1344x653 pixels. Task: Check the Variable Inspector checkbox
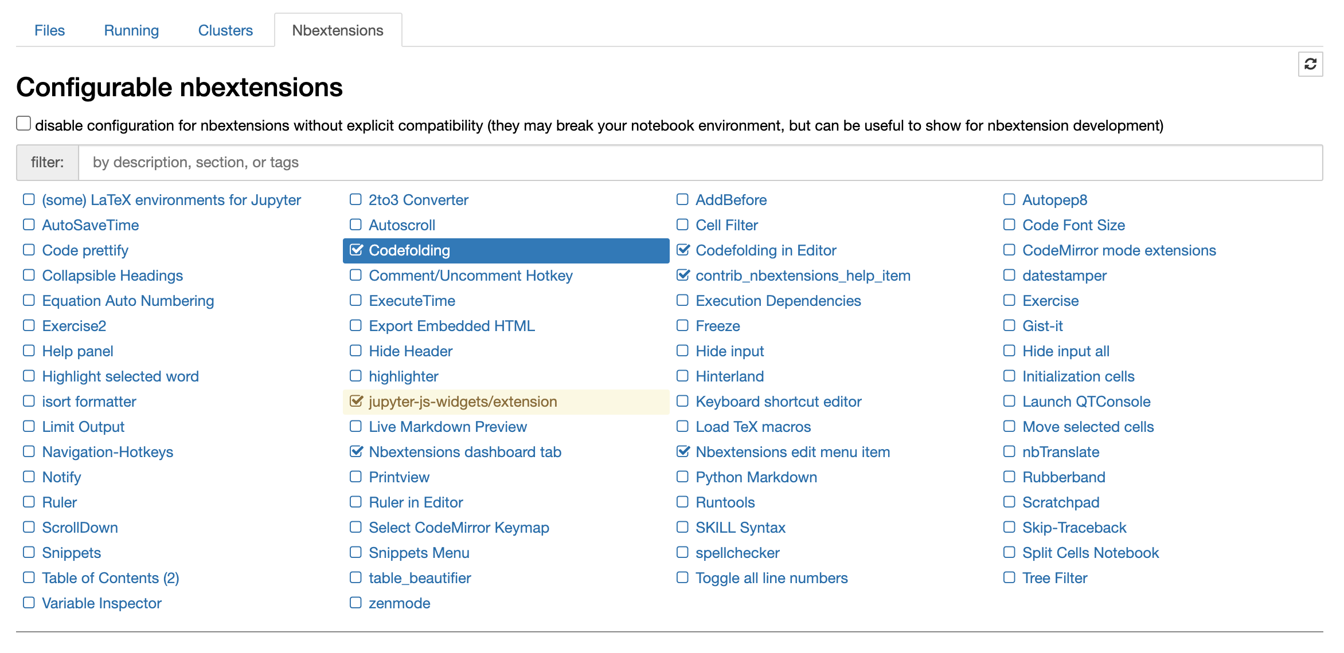tap(29, 603)
